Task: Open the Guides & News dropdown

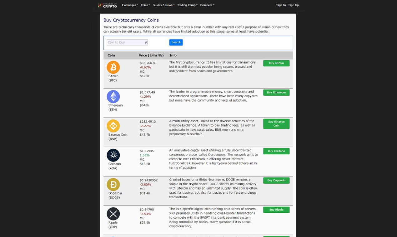Action: pos(163,5)
